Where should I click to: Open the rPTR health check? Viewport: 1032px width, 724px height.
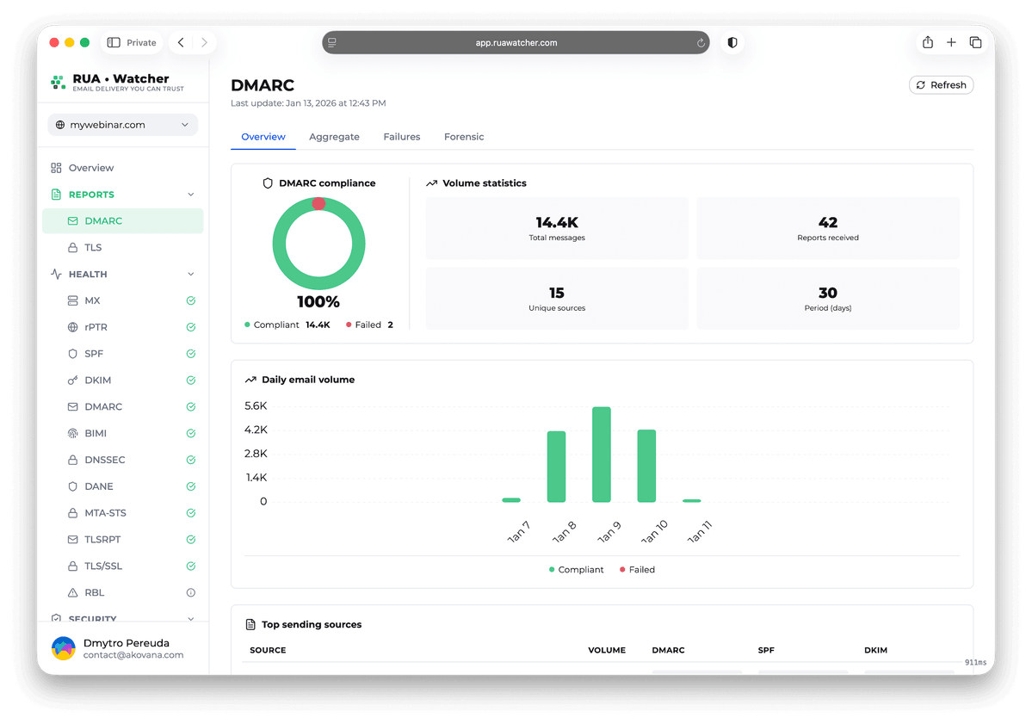pos(122,327)
